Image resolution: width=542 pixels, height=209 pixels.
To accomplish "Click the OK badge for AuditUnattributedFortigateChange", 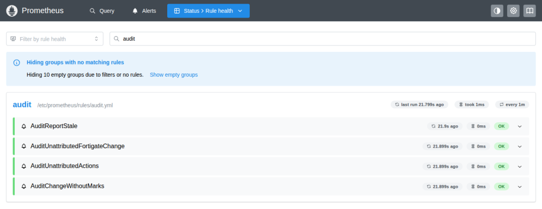I will point(501,146).
